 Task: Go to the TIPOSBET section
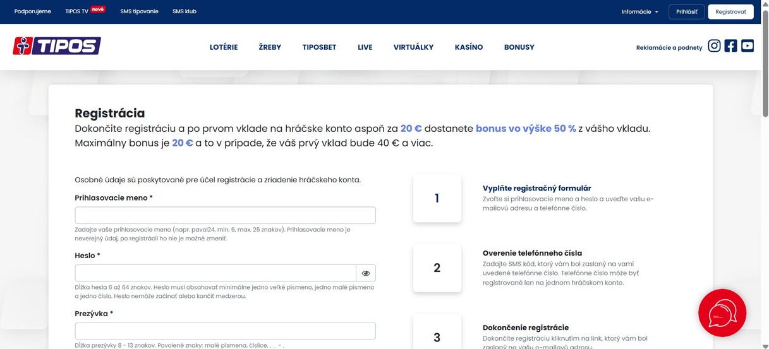click(319, 47)
